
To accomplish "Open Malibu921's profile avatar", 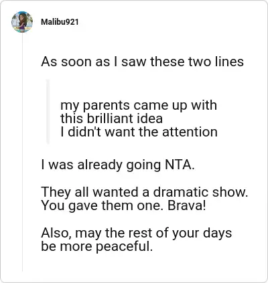I will pyautogui.click(x=22, y=22).
